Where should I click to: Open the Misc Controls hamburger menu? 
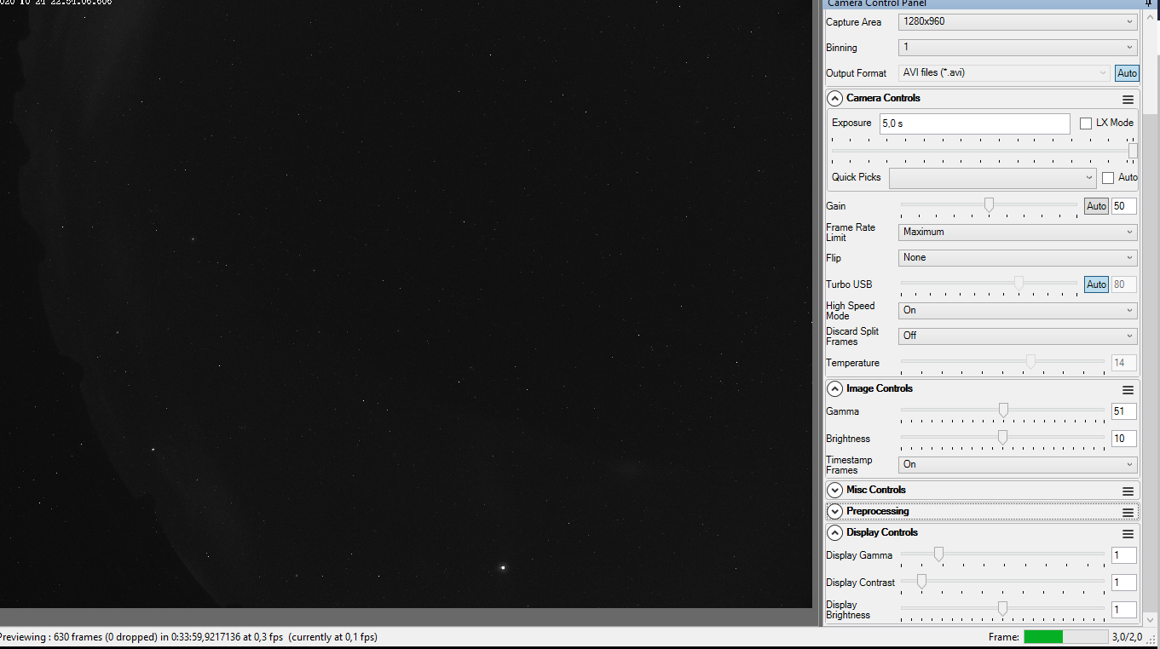pyautogui.click(x=1128, y=491)
